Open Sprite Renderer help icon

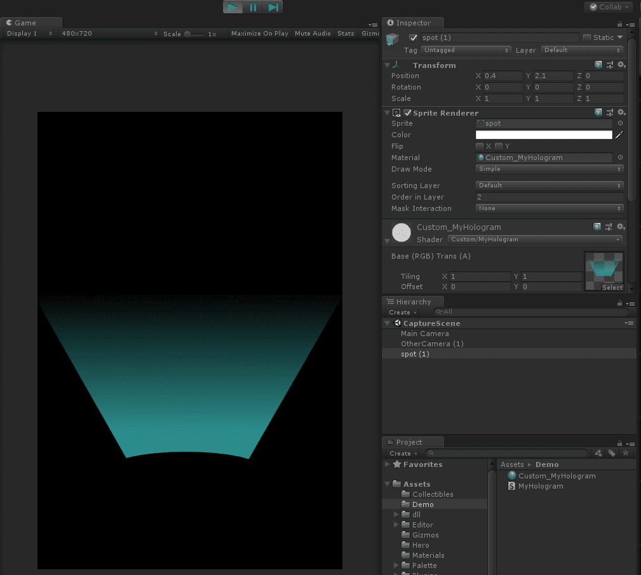pos(598,112)
